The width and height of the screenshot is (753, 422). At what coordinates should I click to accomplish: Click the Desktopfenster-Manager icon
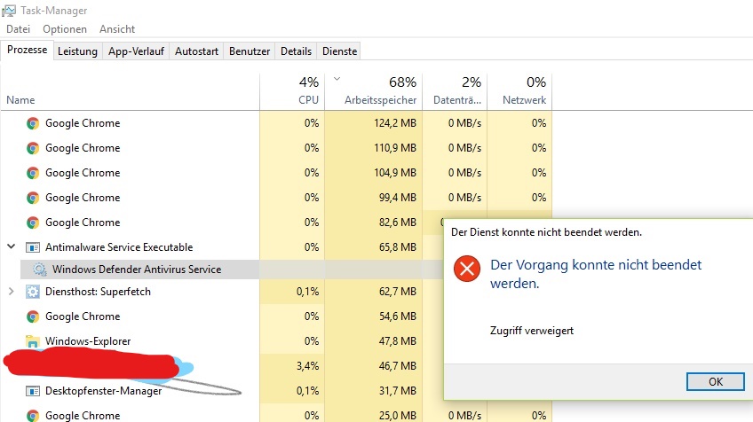[33, 391]
